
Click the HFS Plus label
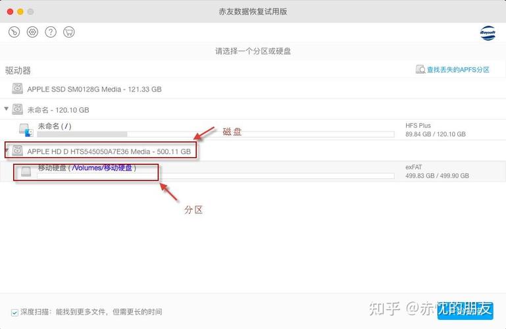pyautogui.click(x=418, y=126)
